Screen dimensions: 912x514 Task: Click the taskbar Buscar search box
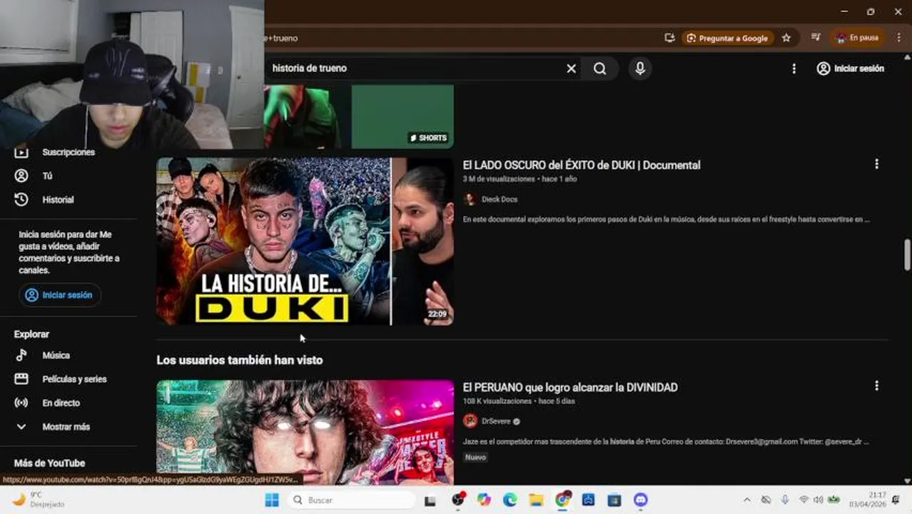point(352,500)
